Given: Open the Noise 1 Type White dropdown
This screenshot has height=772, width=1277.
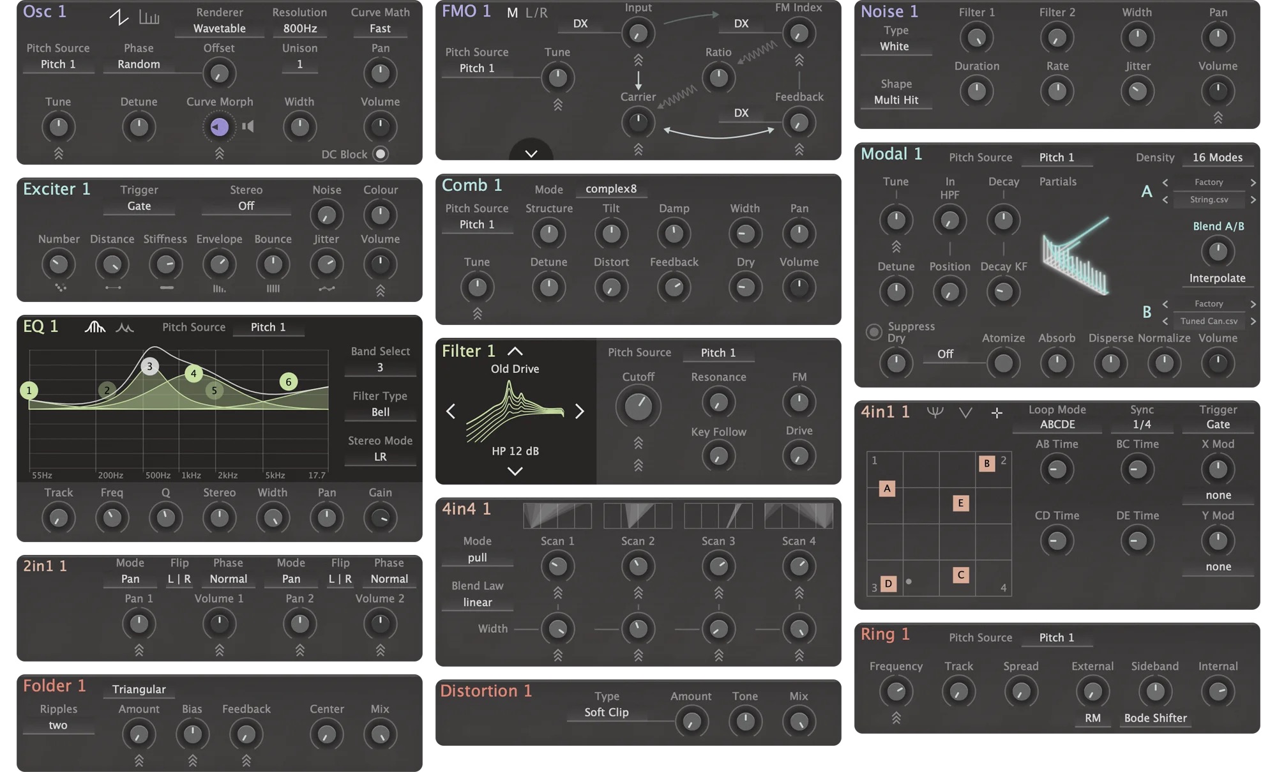Looking at the screenshot, I should [x=894, y=47].
